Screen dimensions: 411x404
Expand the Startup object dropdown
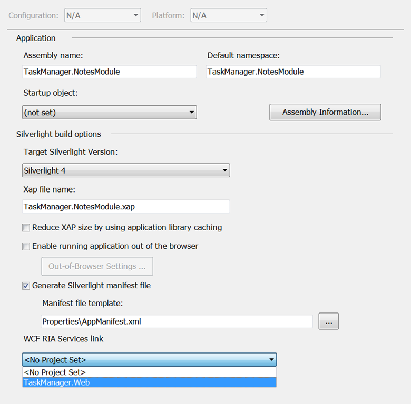109,112
